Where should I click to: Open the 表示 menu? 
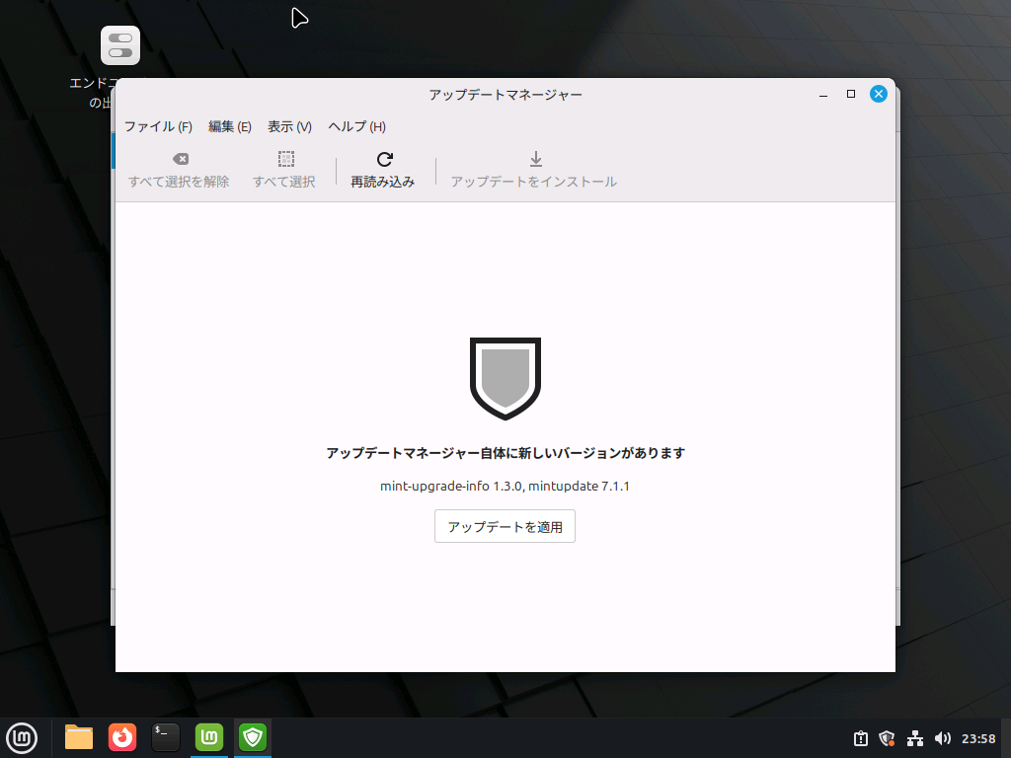click(288, 126)
